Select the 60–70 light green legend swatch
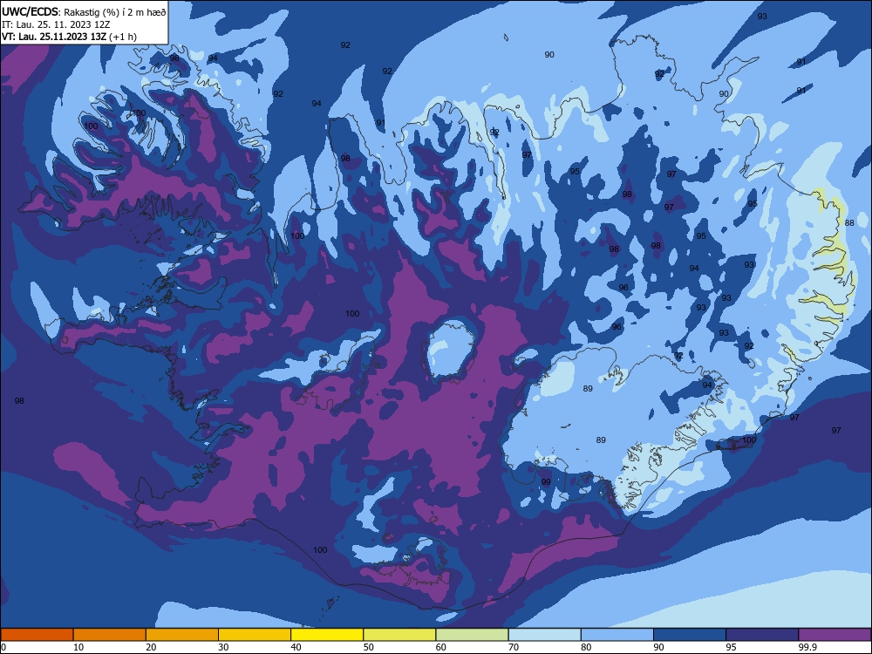This screenshot has width=872, height=654. [472, 634]
